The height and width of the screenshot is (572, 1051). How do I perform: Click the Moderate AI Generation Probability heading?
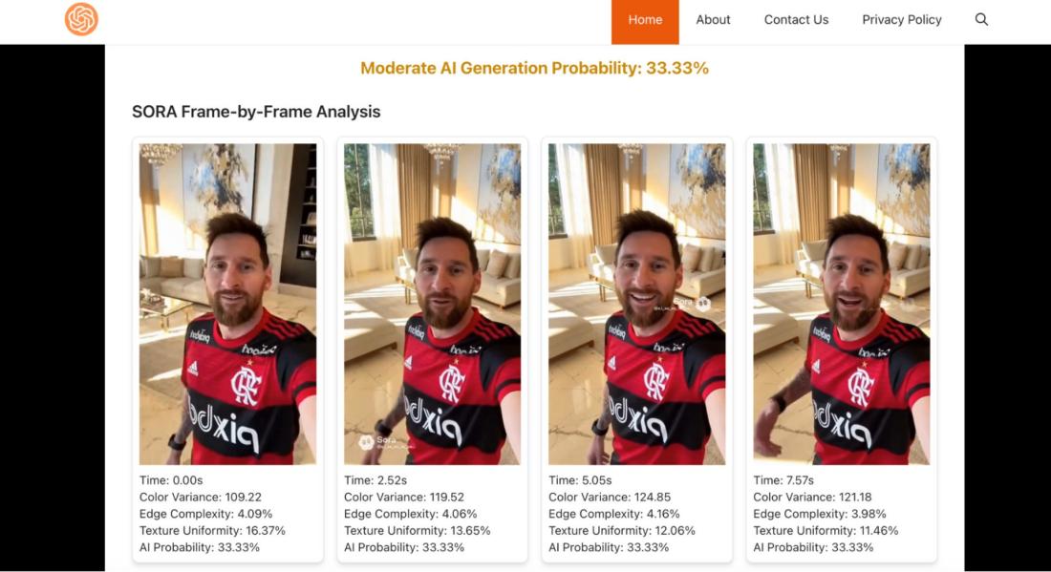534,69
